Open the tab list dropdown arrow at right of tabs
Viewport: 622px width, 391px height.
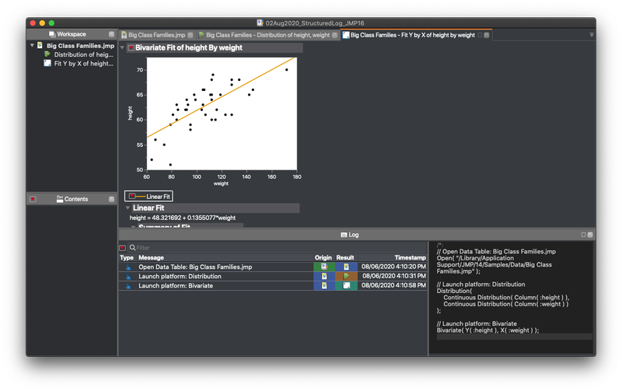click(x=592, y=35)
